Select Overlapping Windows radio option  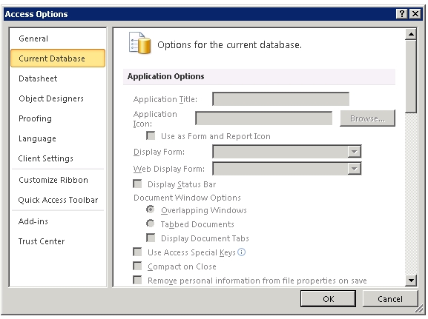(150, 209)
